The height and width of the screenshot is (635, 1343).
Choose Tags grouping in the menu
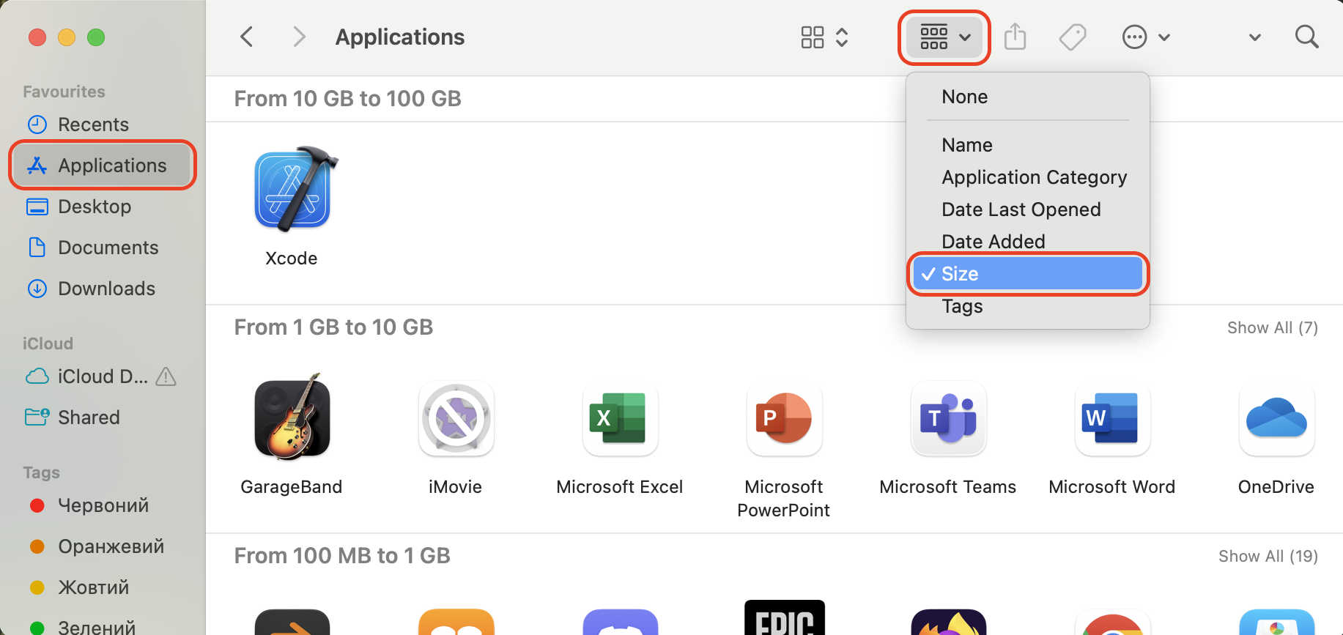tap(1027, 306)
